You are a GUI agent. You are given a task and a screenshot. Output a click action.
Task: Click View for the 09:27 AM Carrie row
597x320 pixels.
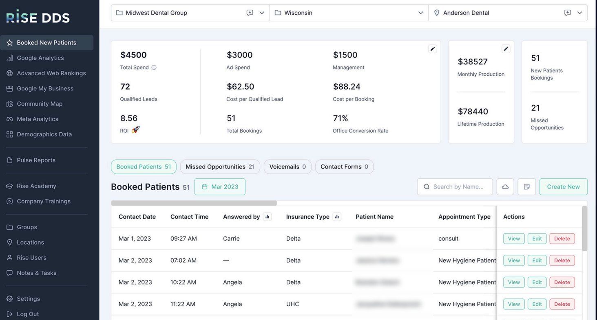514,239
